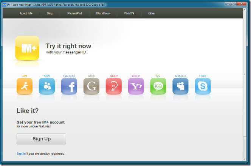251x166 pixels.
Task: Click the GTalk label text
Action: [91, 76]
